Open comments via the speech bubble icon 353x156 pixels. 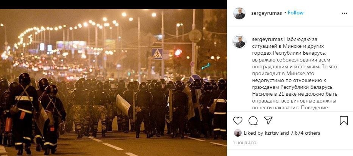253,121
